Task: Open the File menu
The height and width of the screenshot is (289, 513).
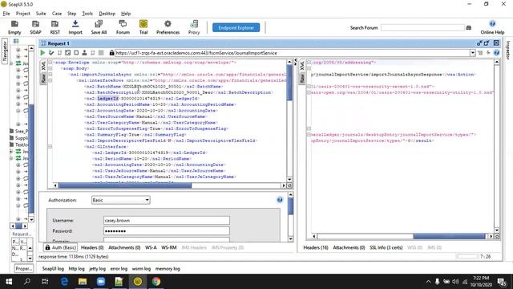Action: 6,14
